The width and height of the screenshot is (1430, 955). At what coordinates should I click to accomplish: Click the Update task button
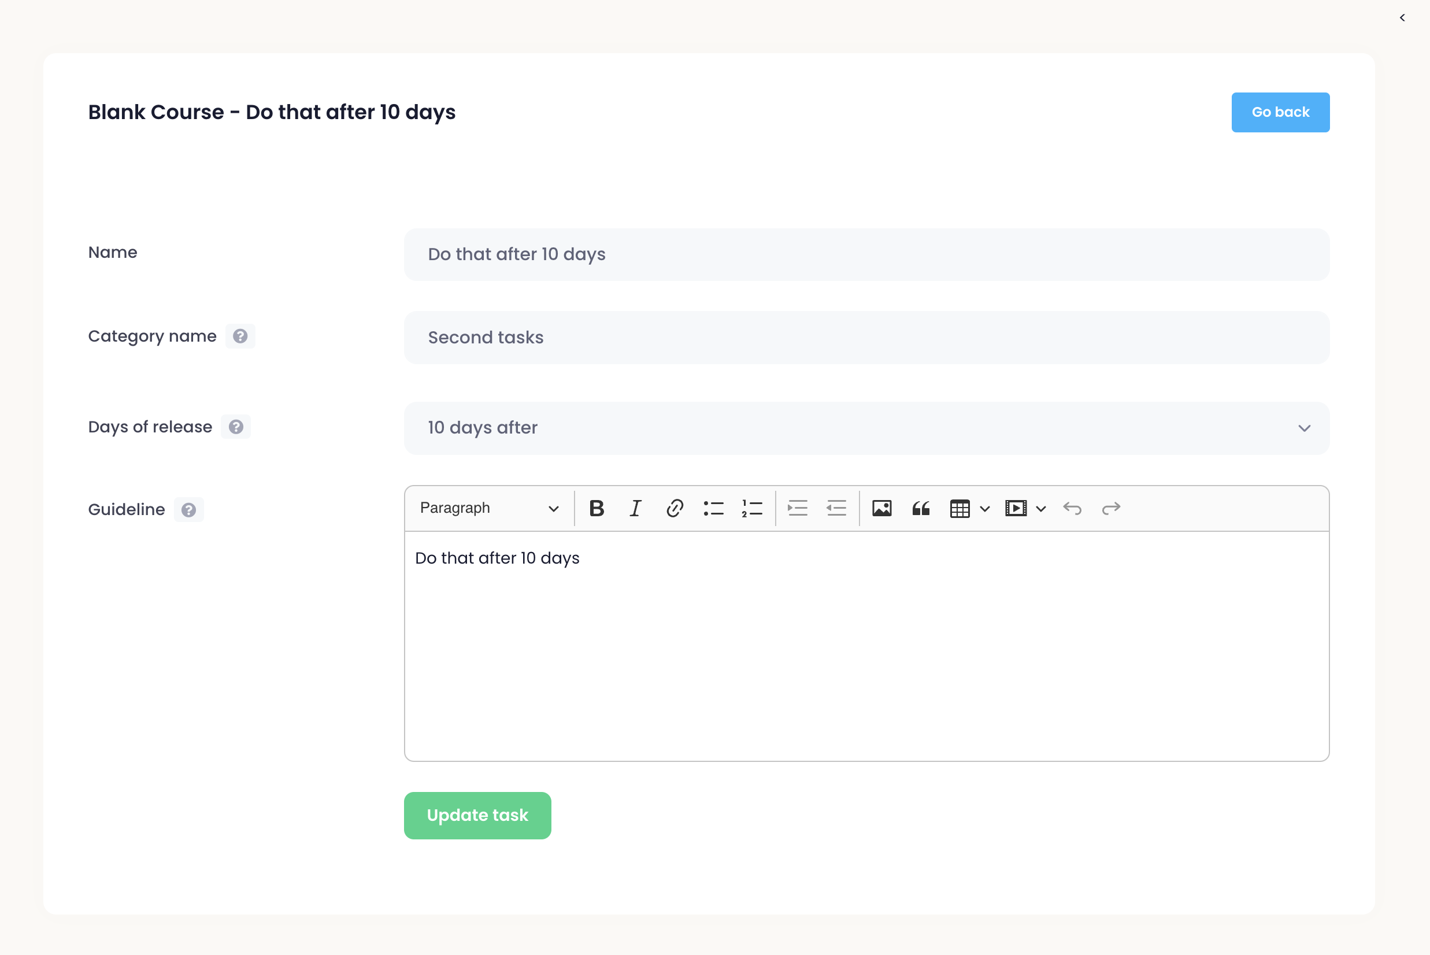pyautogui.click(x=477, y=815)
